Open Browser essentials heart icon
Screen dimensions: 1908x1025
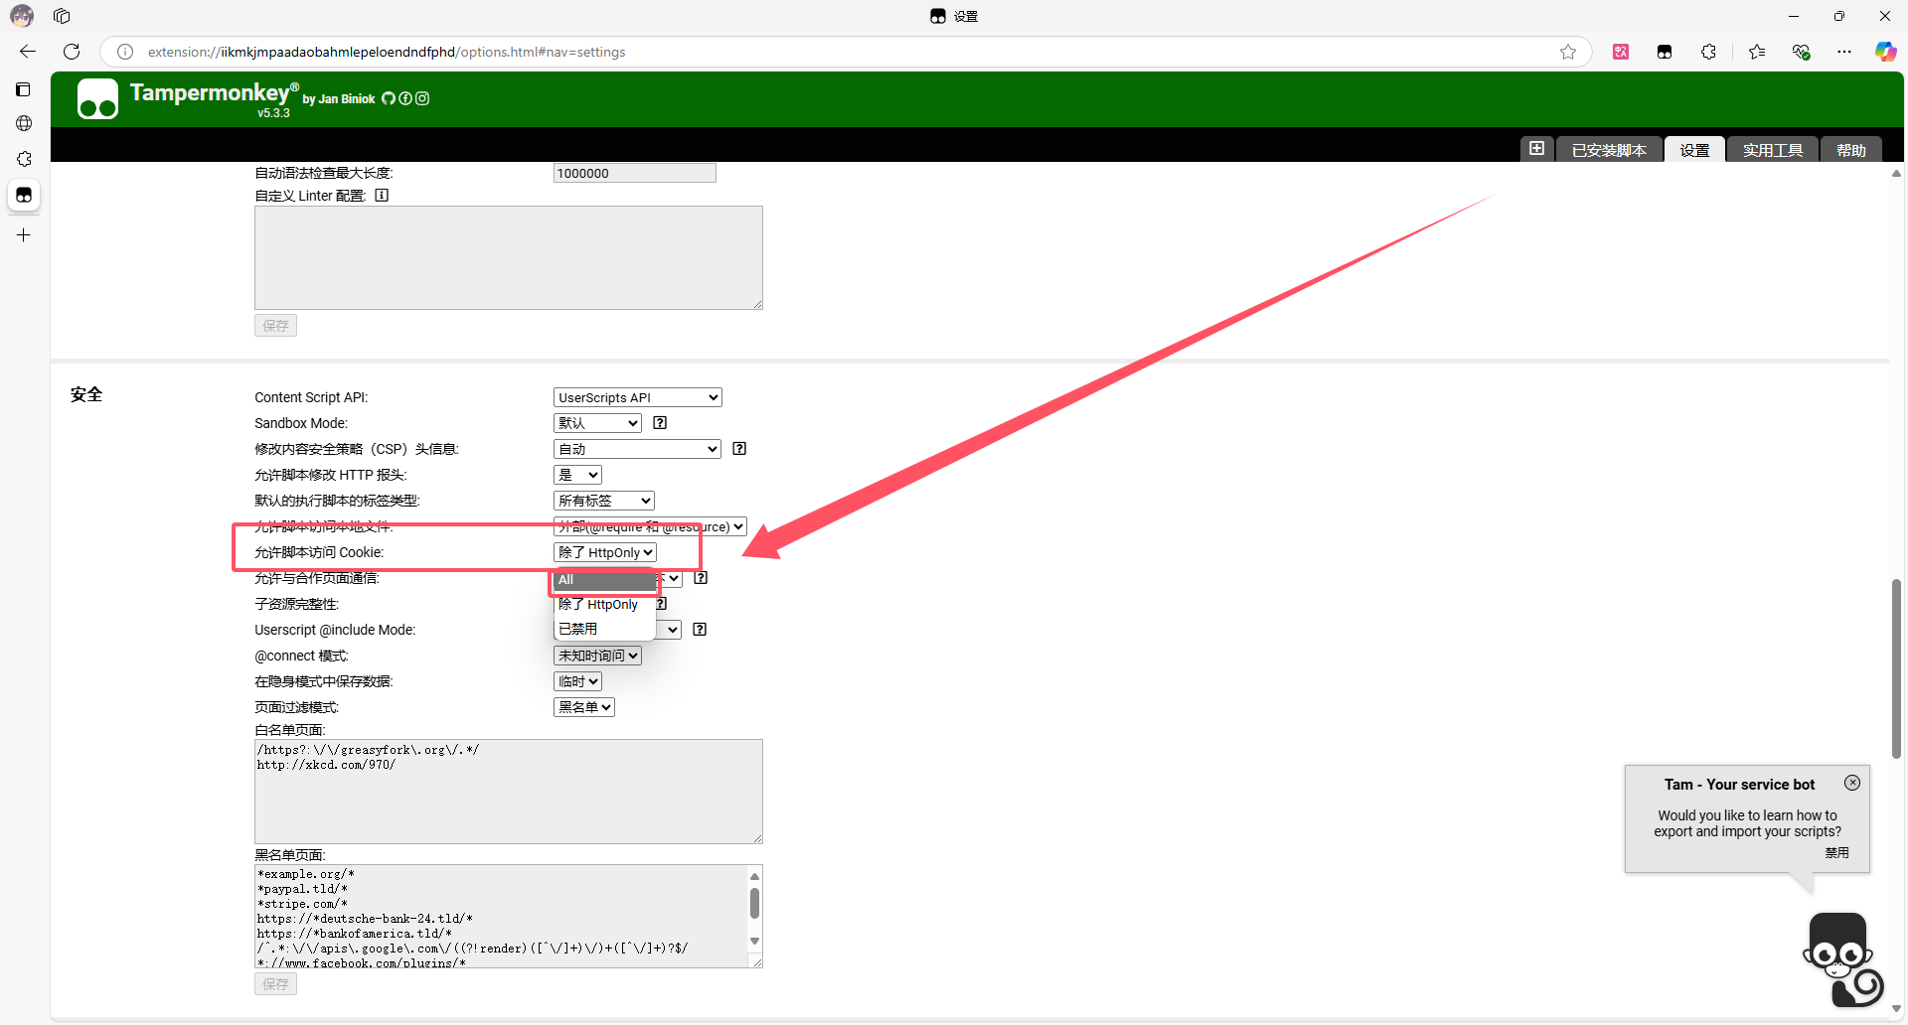(x=1801, y=52)
